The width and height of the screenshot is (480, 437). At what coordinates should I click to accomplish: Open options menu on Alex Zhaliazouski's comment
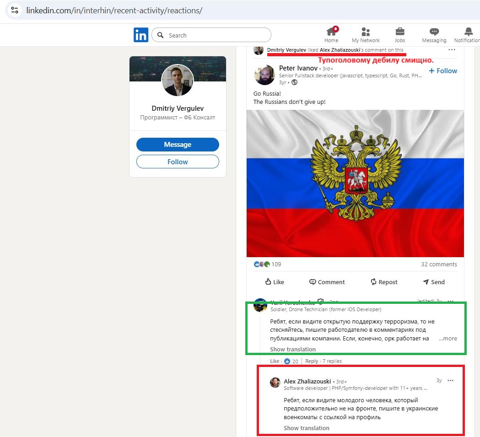450,380
